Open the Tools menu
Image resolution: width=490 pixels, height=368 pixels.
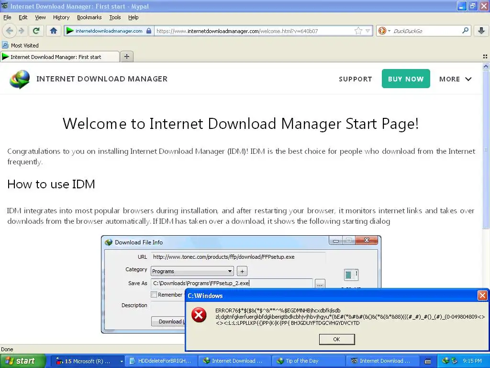[x=115, y=17]
